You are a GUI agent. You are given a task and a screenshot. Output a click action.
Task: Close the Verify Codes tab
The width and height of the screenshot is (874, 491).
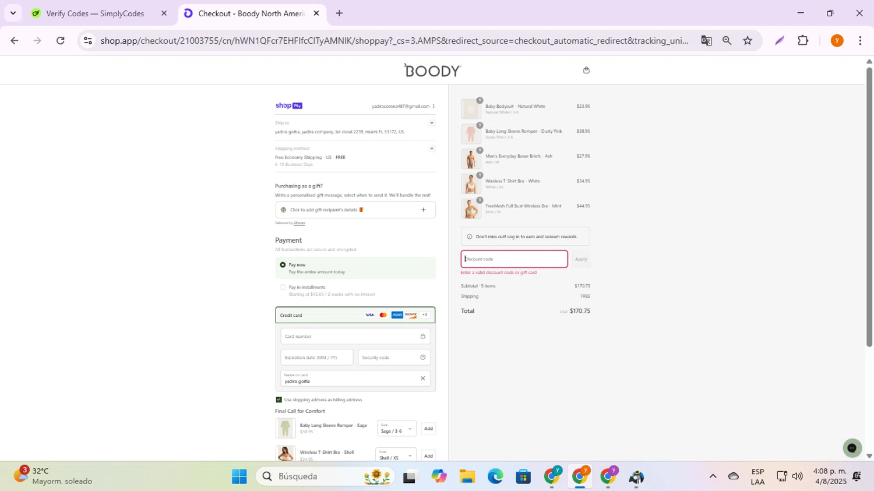click(164, 13)
